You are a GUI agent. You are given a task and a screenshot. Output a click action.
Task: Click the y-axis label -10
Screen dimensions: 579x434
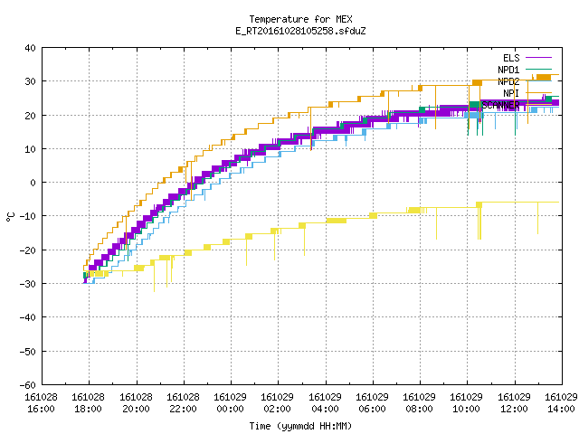(28, 216)
